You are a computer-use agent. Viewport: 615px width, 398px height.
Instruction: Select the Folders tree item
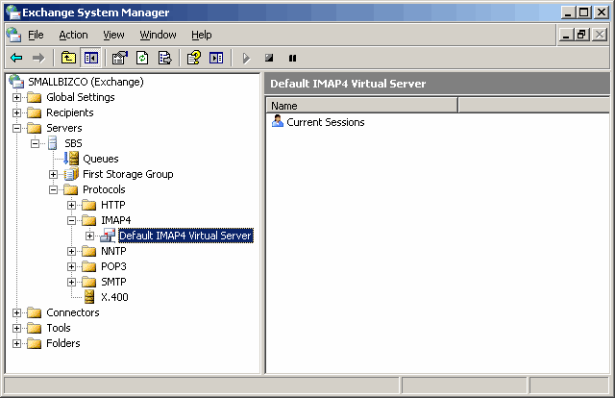[63, 344]
